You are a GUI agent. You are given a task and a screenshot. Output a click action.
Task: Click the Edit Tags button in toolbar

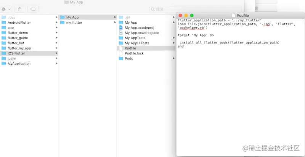tap(33, 9)
